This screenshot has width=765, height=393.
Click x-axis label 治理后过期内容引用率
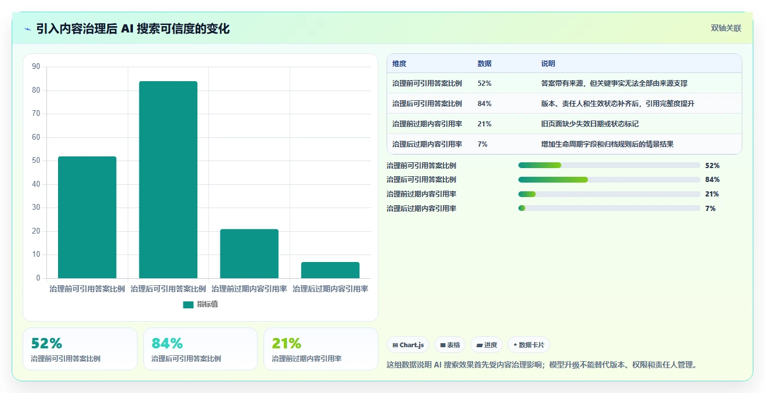click(x=330, y=289)
